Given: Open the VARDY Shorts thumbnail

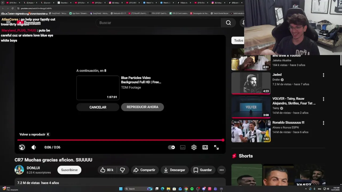Looking at the screenshot, I should click(x=310, y=175).
